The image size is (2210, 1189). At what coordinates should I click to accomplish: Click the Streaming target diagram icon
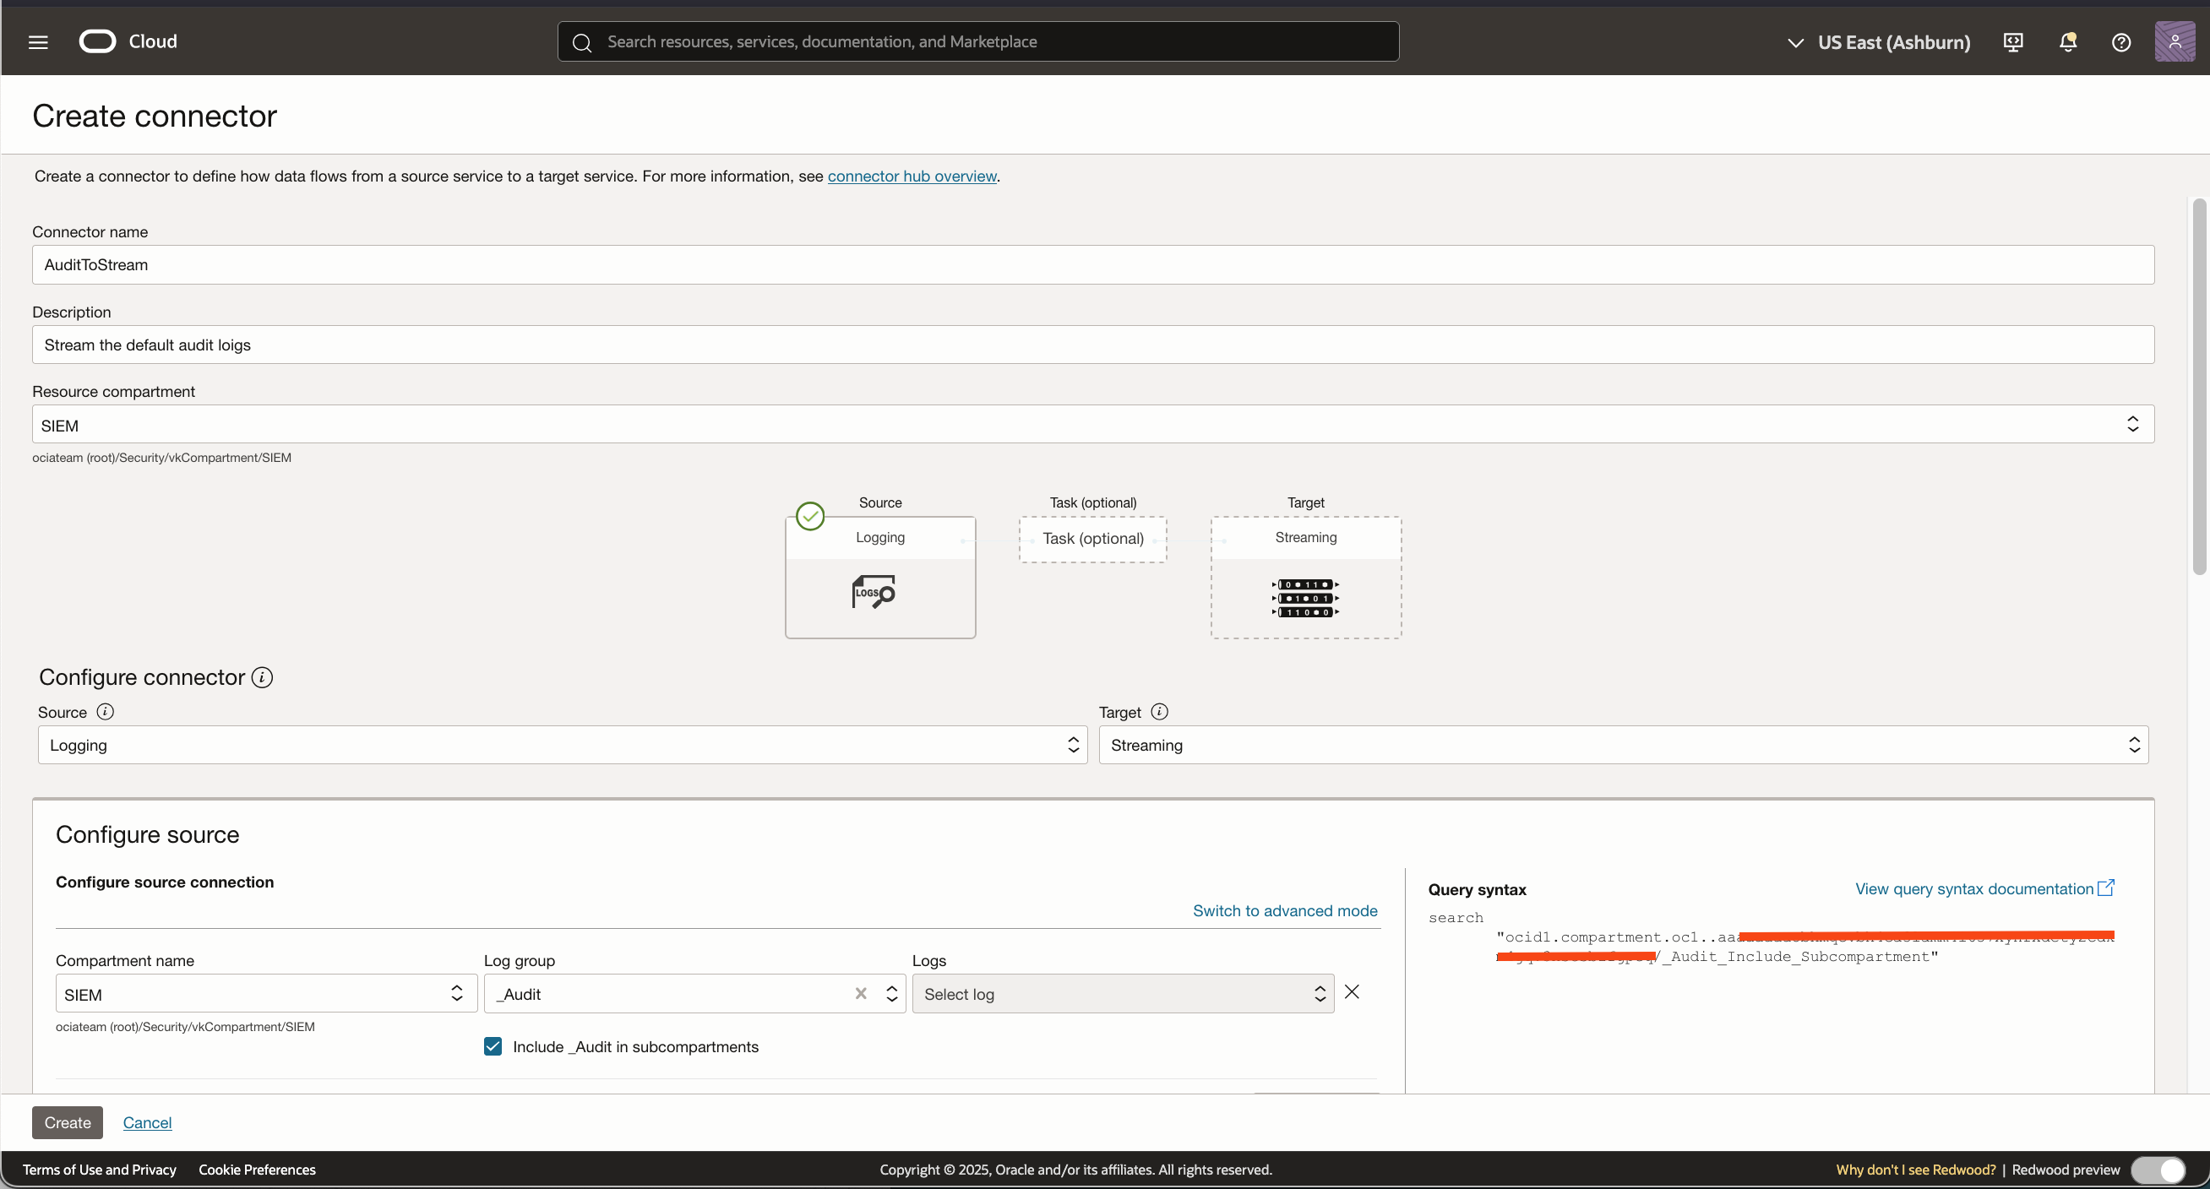coord(1305,598)
